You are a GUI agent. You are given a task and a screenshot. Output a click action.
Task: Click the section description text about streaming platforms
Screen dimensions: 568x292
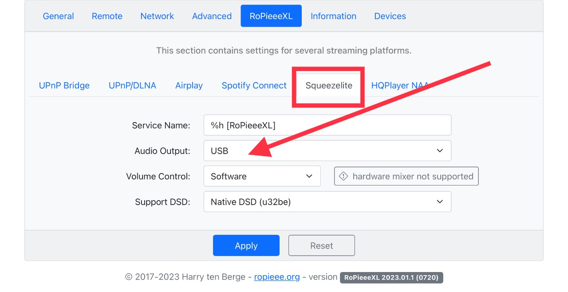coord(284,51)
